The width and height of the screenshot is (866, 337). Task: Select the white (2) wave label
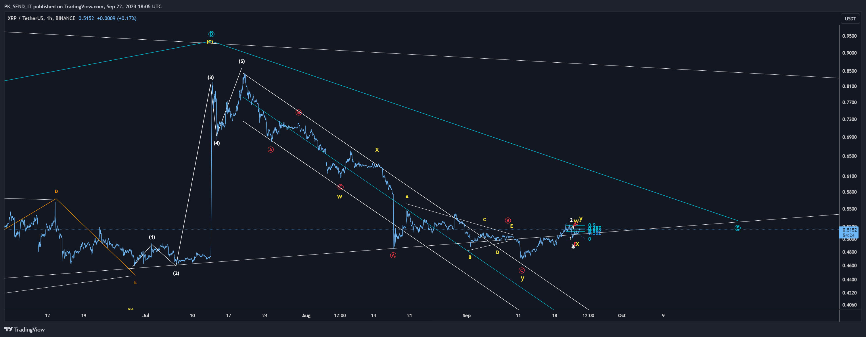(176, 273)
